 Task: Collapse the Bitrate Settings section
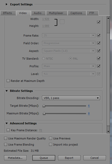click(7, 91)
